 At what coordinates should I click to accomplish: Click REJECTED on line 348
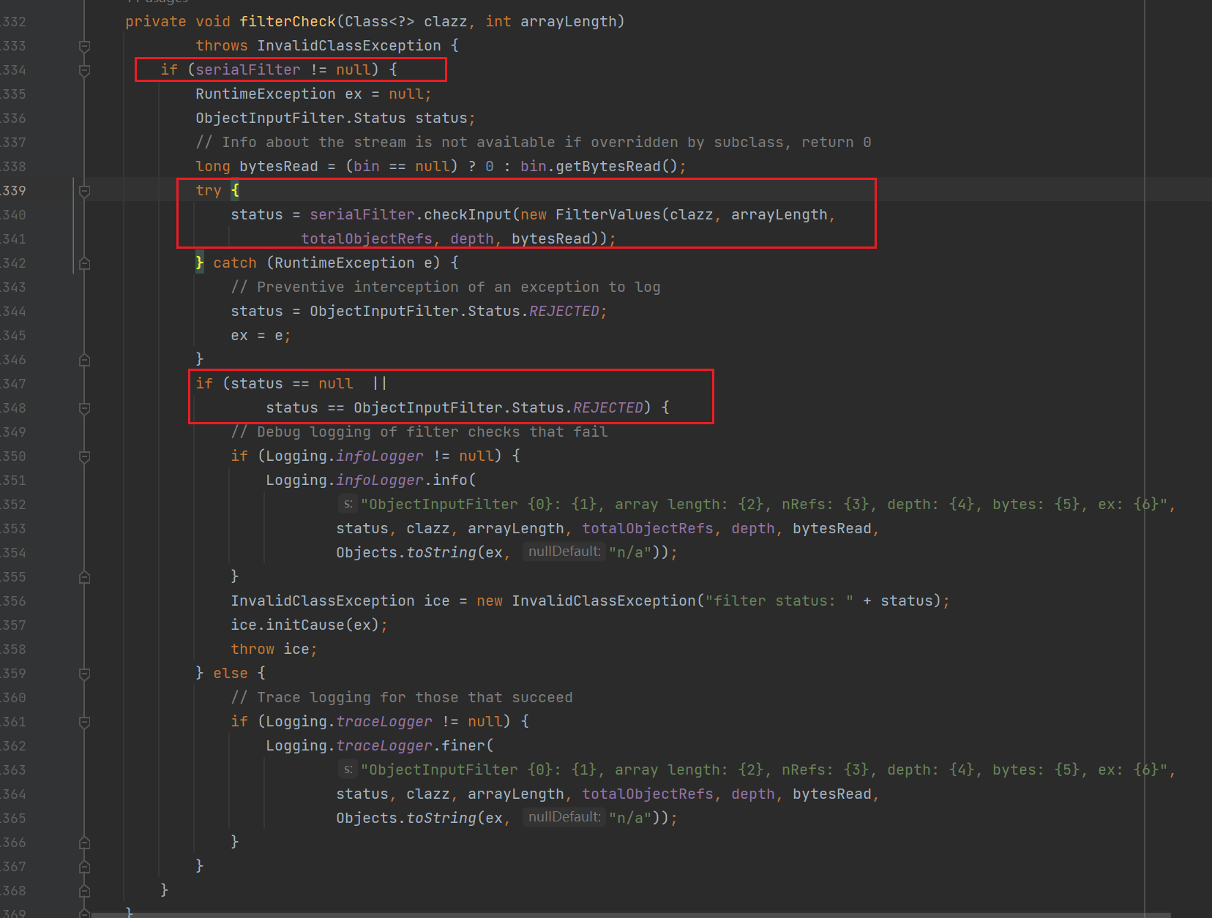tap(608, 408)
